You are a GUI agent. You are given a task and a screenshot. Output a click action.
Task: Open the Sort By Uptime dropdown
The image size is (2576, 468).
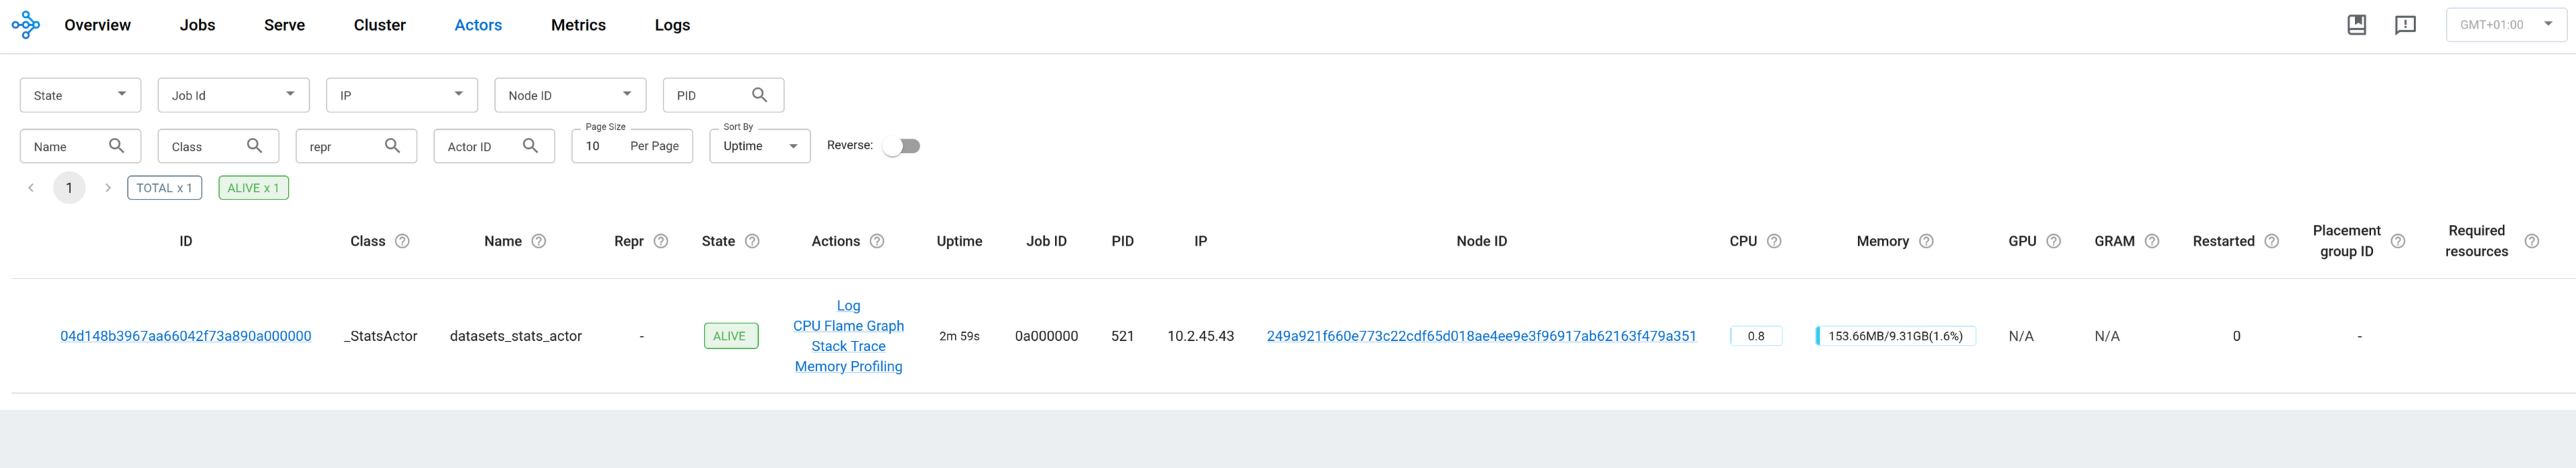[x=760, y=146]
